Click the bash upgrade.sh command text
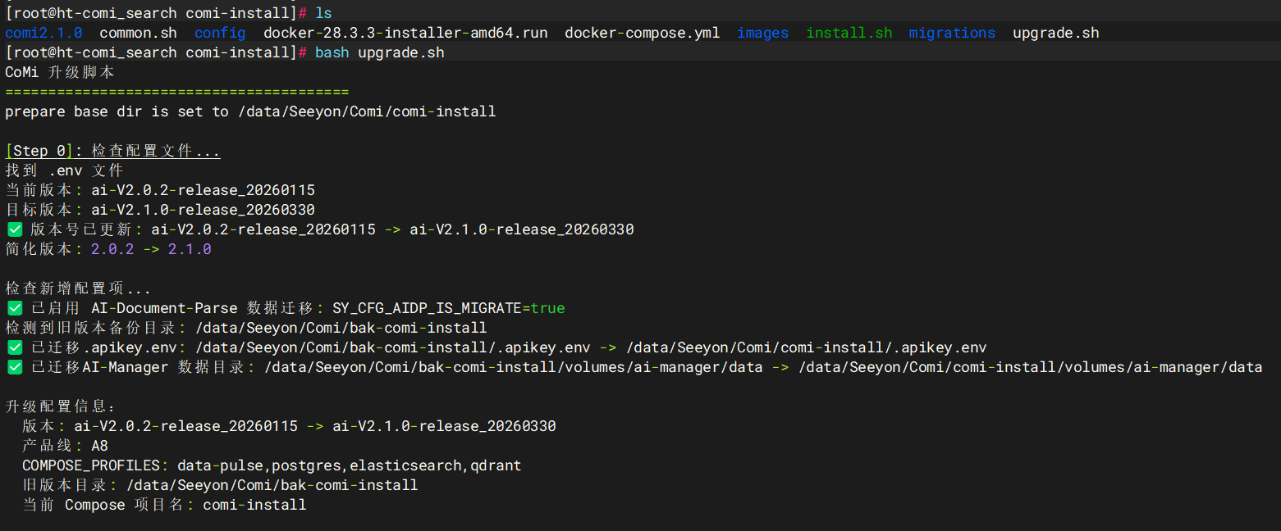Screen dimensions: 1281x531 pyautogui.click(x=380, y=52)
